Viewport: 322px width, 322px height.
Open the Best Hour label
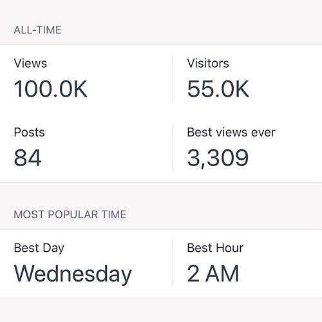tap(215, 248)
